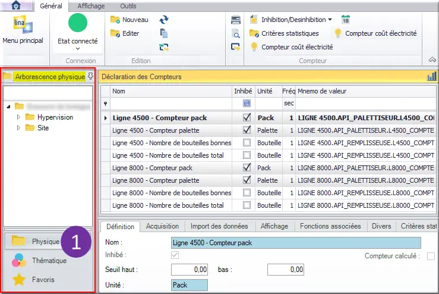439x294 pixels.
Task: Click the swap arrows icon in Edition
Action: click(x=164, y=47)
